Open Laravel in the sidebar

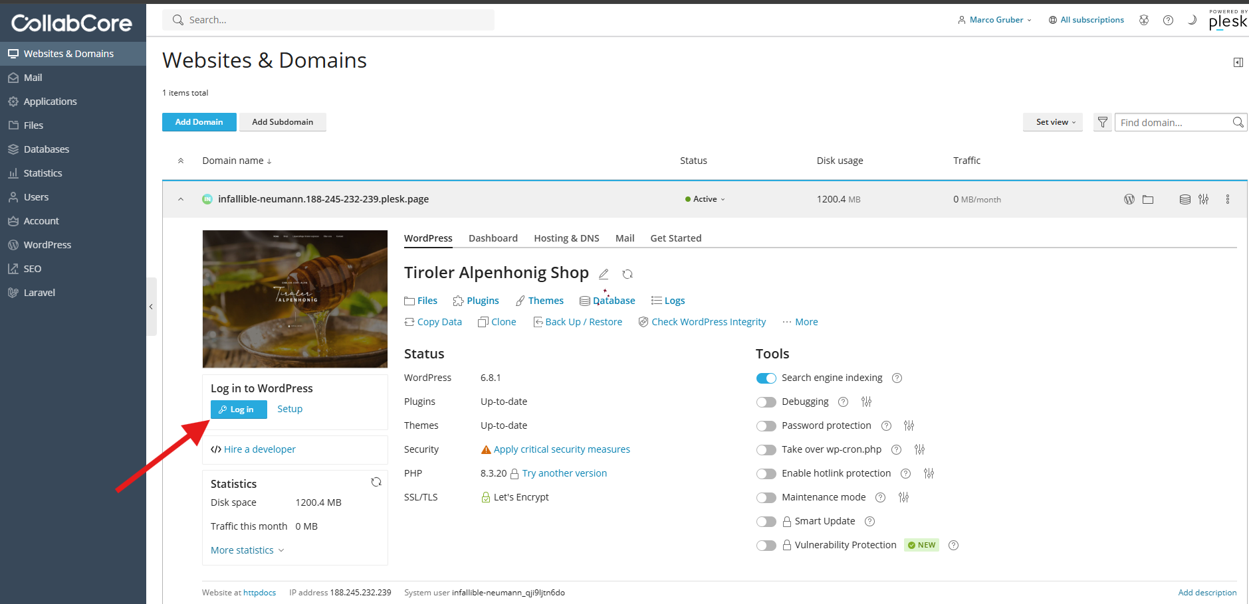coord(39,293)
